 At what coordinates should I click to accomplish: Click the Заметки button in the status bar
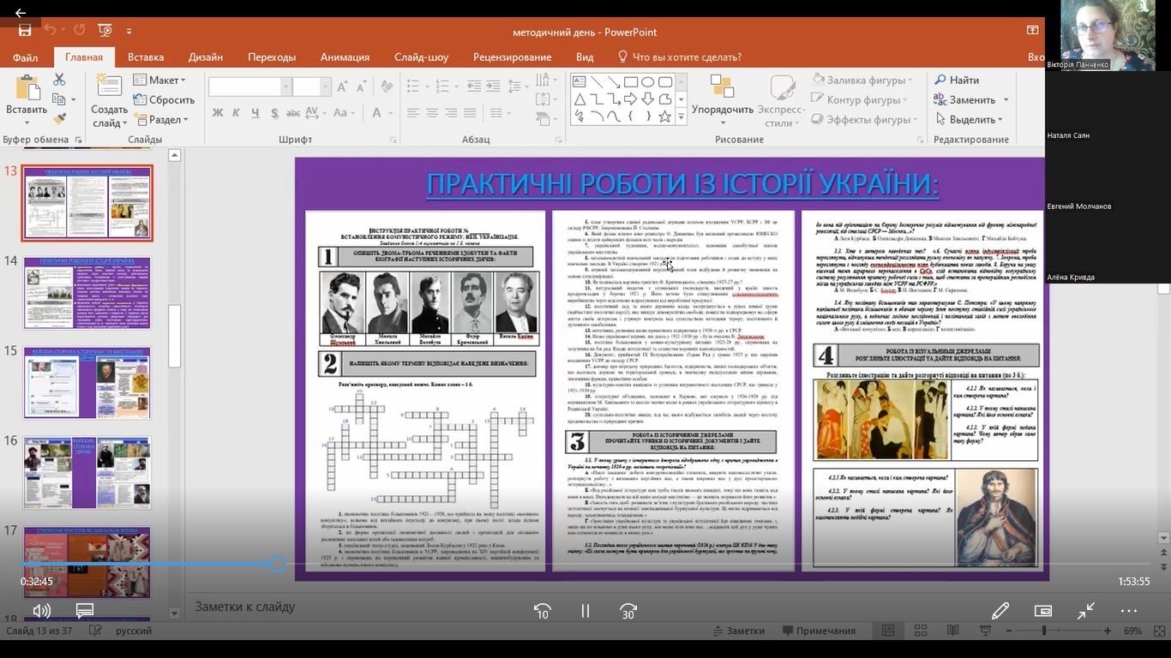coord(737,631)
